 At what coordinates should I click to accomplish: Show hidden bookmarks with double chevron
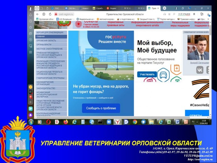click(208, 19)
